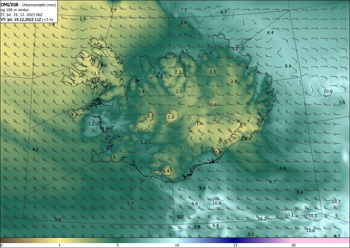Click the 2.5 value on the map
The image size is (350, 248).
(179, 91)
